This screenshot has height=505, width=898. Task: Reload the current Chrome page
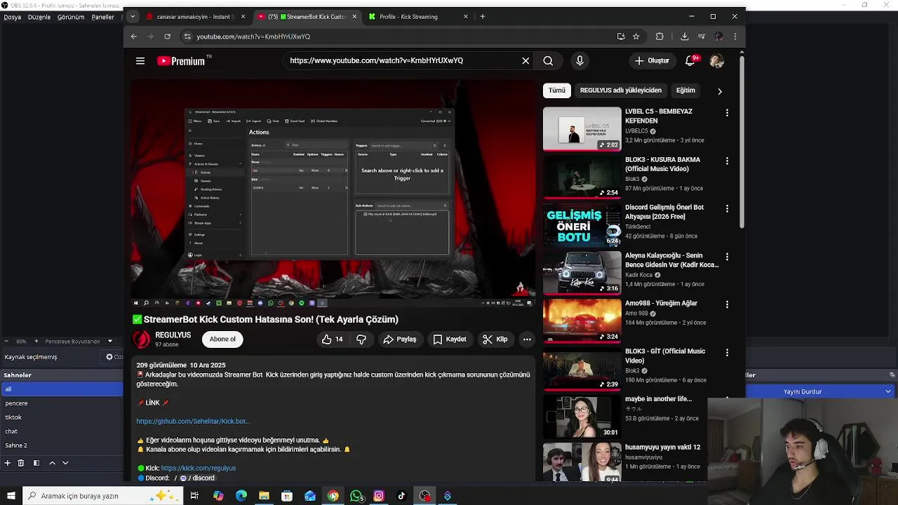pyautogui.click(x=167, y=36)
